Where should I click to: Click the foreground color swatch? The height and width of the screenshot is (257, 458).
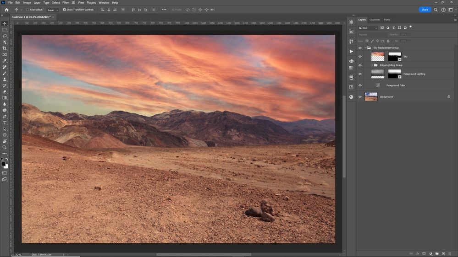coord(3,164)
